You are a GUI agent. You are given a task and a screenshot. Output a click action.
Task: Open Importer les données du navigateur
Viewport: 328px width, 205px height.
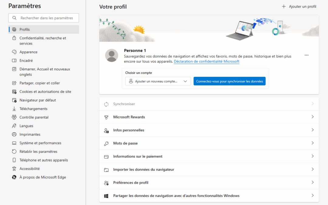[209, 169]
